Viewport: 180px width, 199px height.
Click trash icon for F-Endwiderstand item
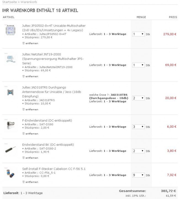(x=23, y=133)
